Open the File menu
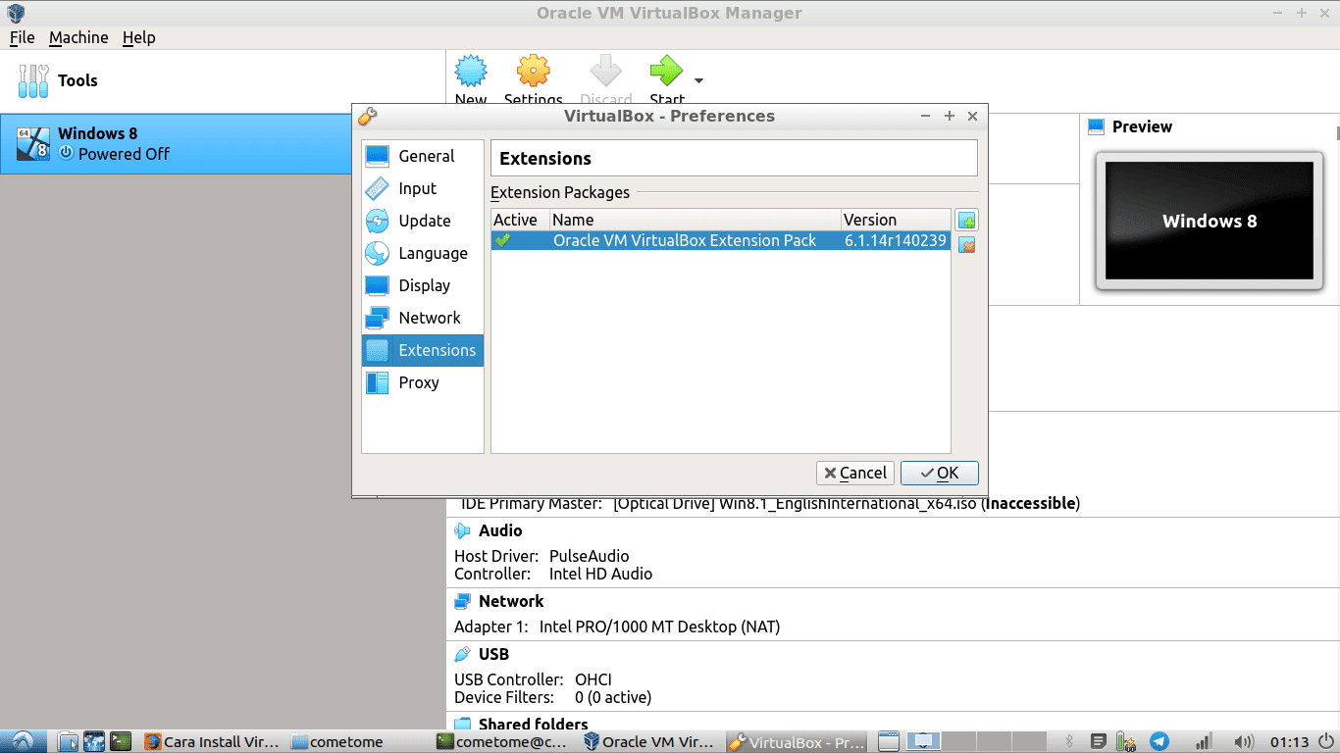Image resolution: width=1340 pixels, height=753 pixels. point(22,37)
